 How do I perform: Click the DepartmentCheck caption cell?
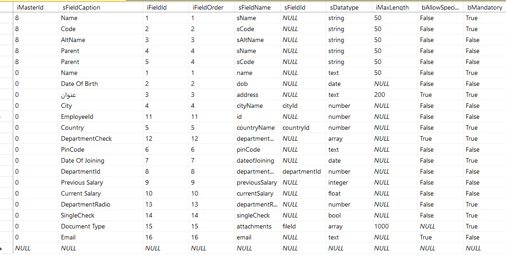[86, 138]
